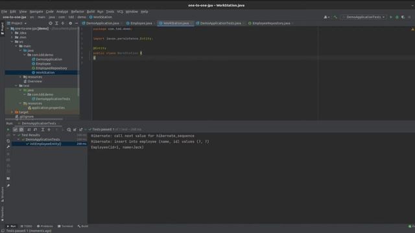Click the Run button in top toolbar

click(x=391, y=17)
